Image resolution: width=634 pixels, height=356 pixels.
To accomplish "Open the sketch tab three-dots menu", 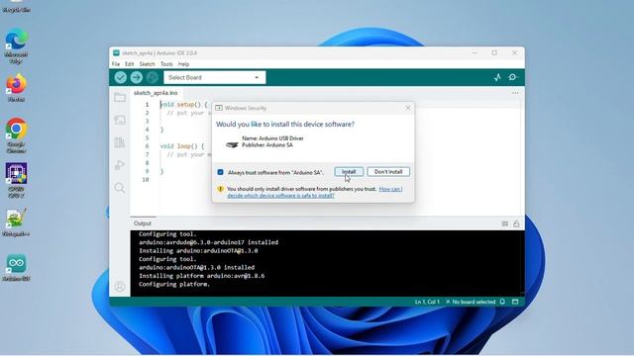I will (x=515, y=93).
